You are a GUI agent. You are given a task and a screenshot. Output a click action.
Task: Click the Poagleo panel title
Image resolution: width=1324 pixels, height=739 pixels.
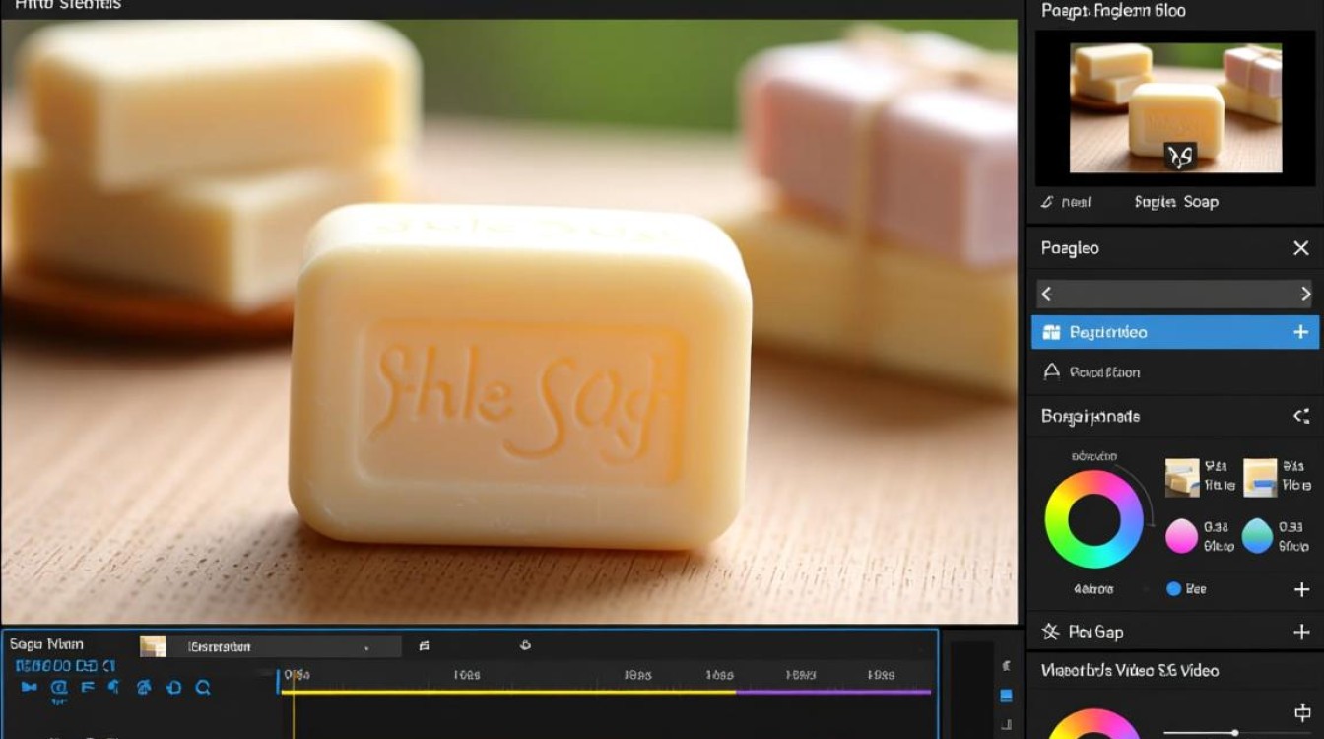[x=1070, y=248]
